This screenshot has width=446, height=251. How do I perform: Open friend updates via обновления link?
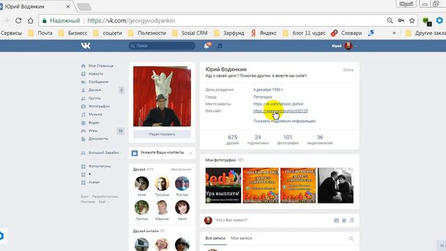tap(180, 169)
